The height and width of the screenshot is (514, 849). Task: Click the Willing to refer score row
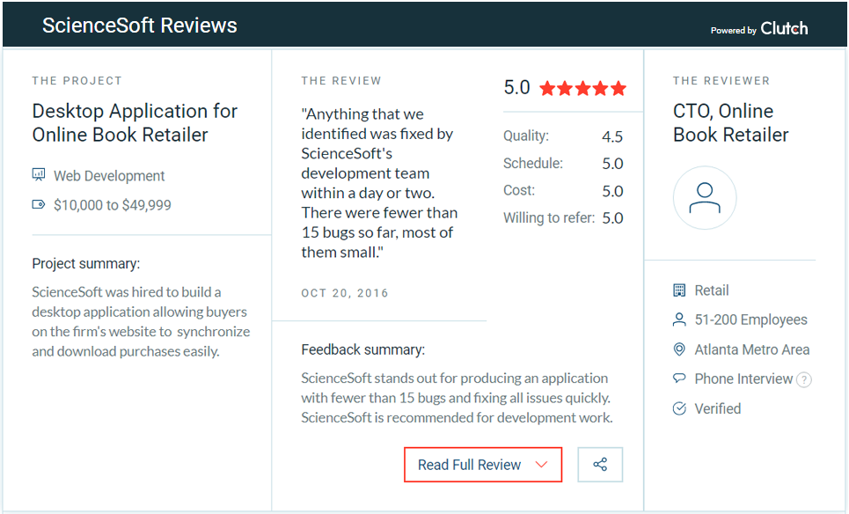pyautogui.click(x=563, y=218)
